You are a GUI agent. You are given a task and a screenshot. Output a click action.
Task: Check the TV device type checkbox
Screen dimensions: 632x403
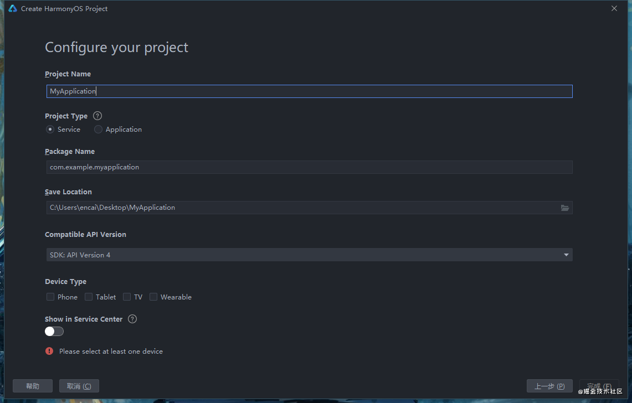[x=127, y=297]
